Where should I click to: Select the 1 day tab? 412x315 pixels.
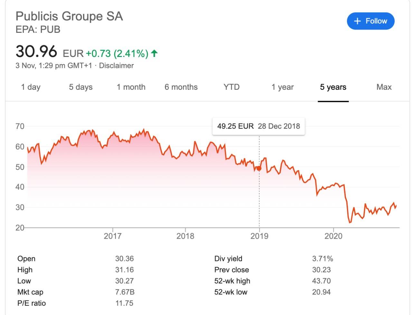[x=31, y=87]
